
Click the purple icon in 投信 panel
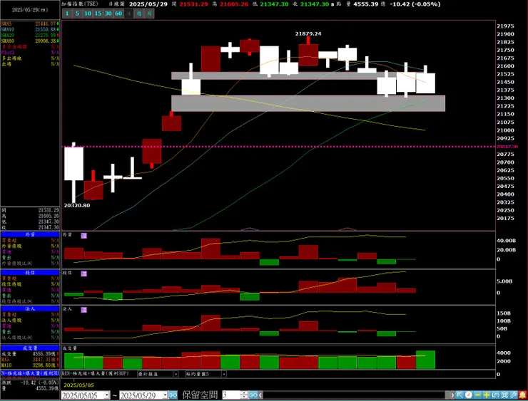[84, 274]
